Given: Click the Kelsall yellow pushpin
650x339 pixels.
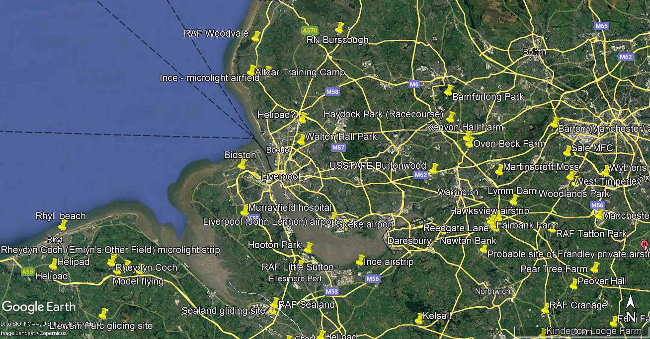Looking at the screenshot, I should (x=419, y=318).
